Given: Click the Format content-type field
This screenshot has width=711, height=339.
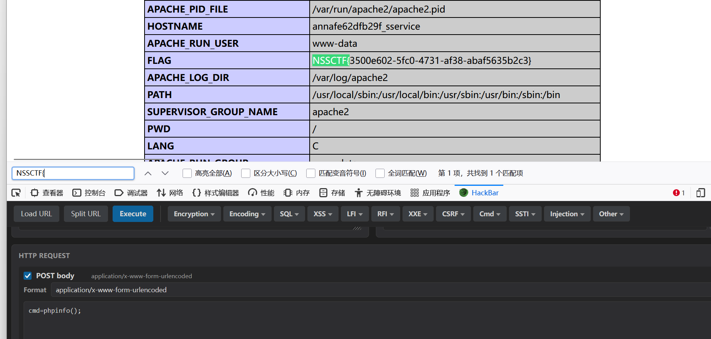Looking at the screenshot, I should pos(381,290).
